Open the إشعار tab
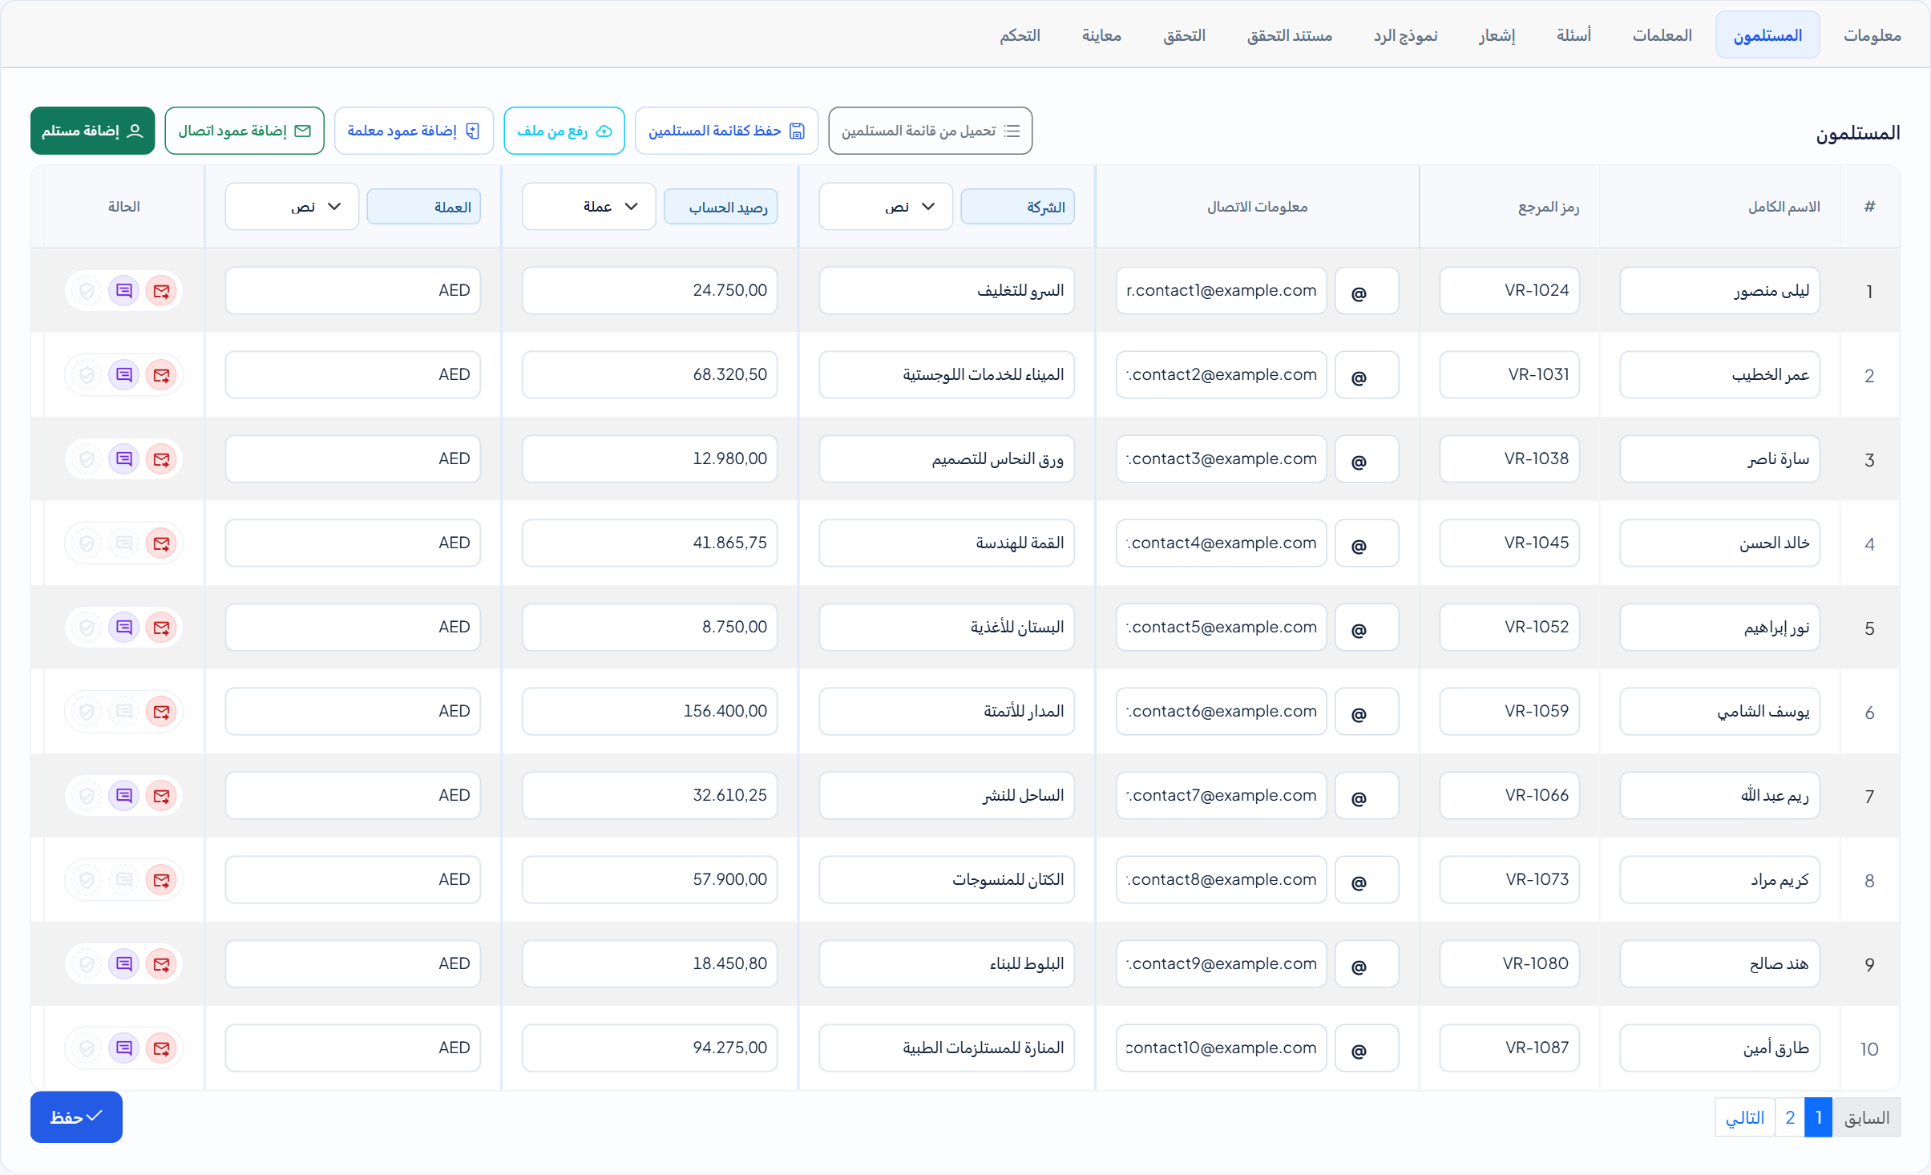This screenshot has height=1175, width=1931. pos(1497,35)
